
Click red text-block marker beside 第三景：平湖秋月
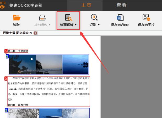pyautogui.click(x=6, y=51)
